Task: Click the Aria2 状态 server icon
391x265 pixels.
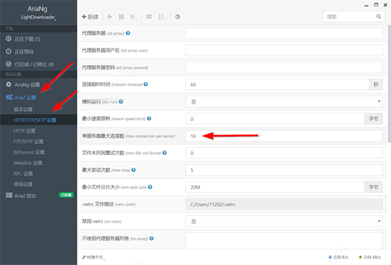Action: tap(9, 195)
